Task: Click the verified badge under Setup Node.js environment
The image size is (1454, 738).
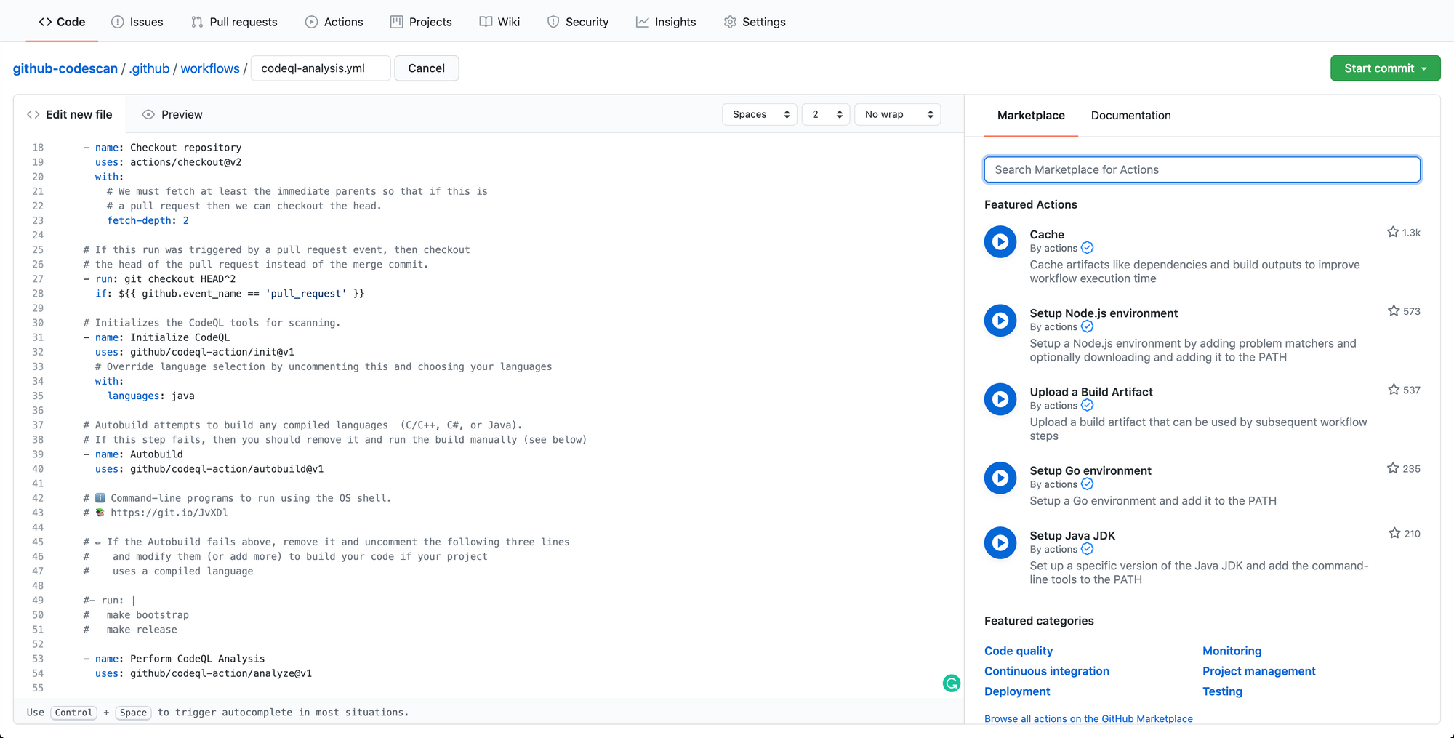Action: coord(1088,326)
